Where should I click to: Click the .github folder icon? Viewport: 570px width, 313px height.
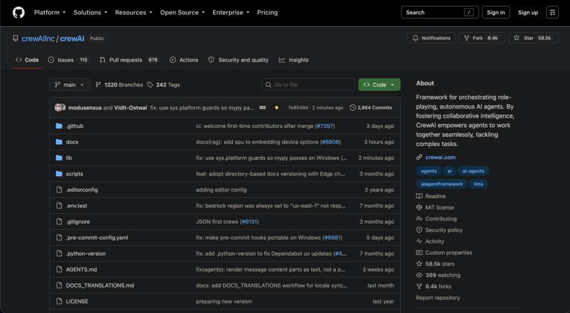coord(59,126)
